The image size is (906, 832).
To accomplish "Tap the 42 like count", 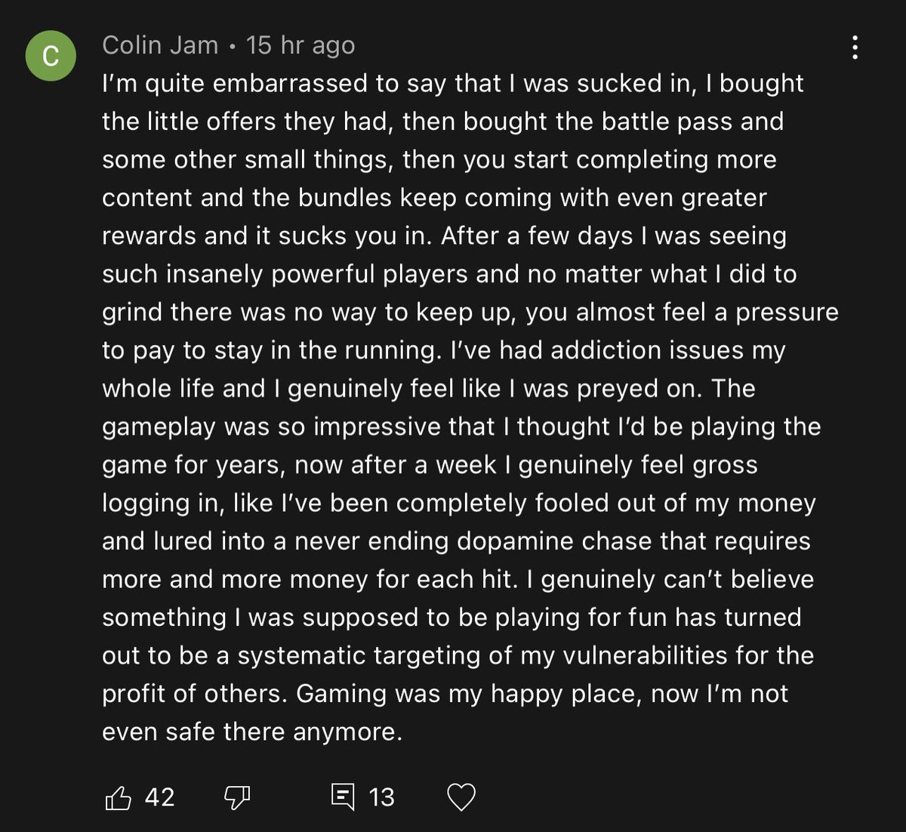I will point(159,797).
